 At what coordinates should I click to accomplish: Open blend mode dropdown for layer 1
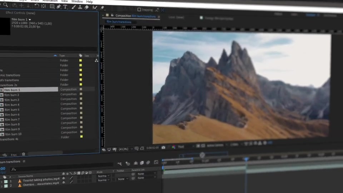tap(104, 176)
